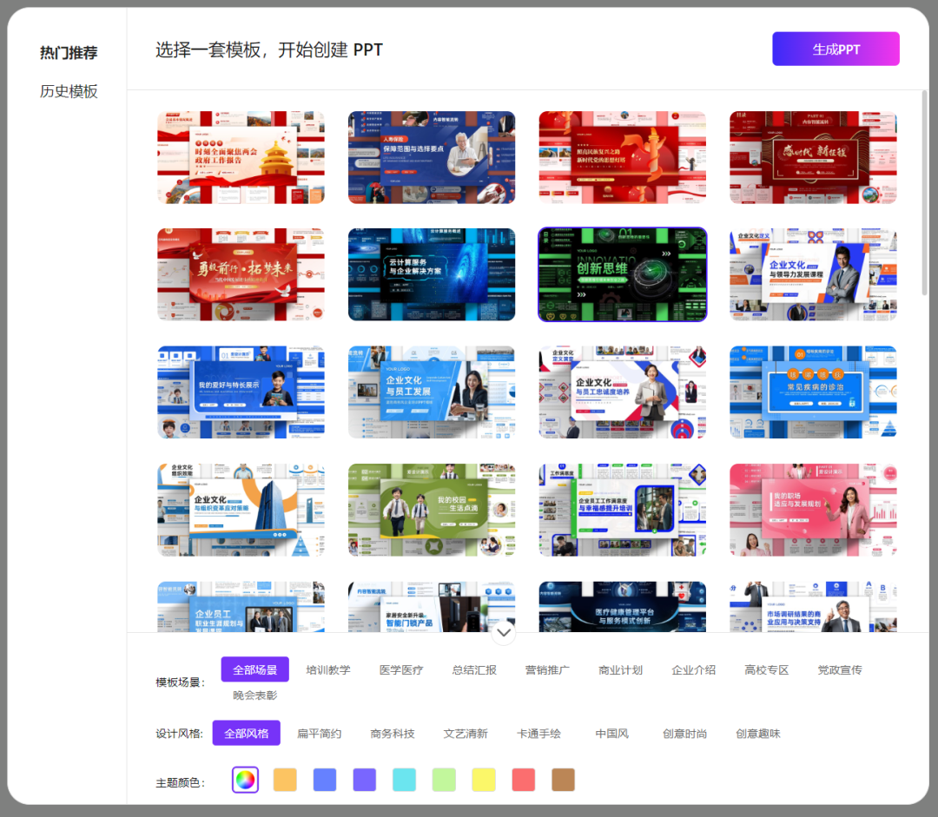Select the 全部场景 scene filter
938x817 pixels.
tap(254, 670)
